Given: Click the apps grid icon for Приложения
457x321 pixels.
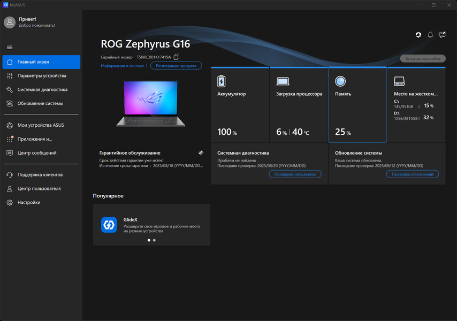Looking at the screenshot, I should [10, 139].
